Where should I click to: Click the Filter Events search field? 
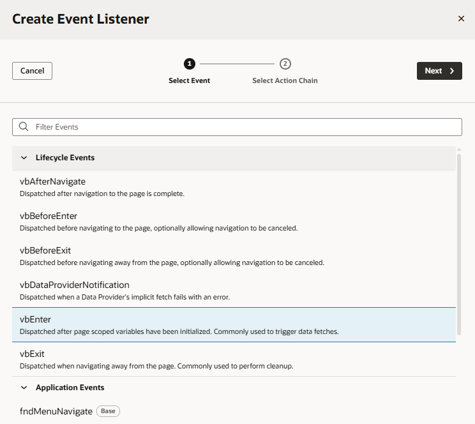pos(237,127)
